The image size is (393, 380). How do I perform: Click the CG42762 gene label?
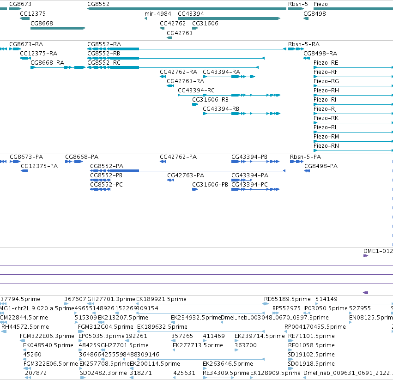[x=173, y=23]
